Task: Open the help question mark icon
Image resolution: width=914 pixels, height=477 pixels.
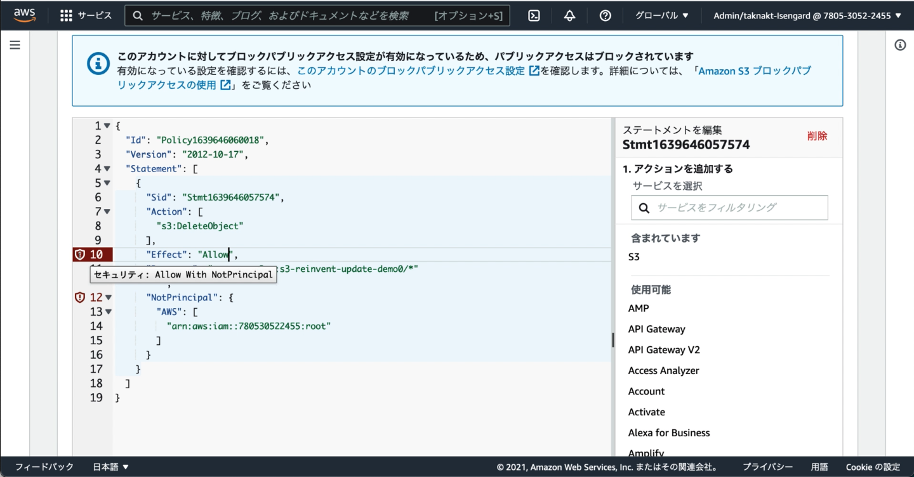Action: tap(605, 16)
